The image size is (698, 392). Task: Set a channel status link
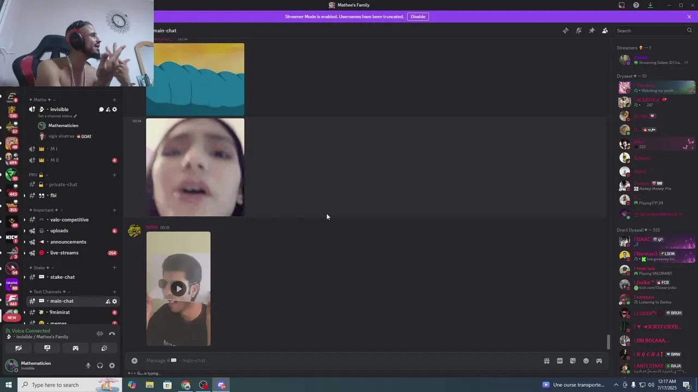coord(57,116)
